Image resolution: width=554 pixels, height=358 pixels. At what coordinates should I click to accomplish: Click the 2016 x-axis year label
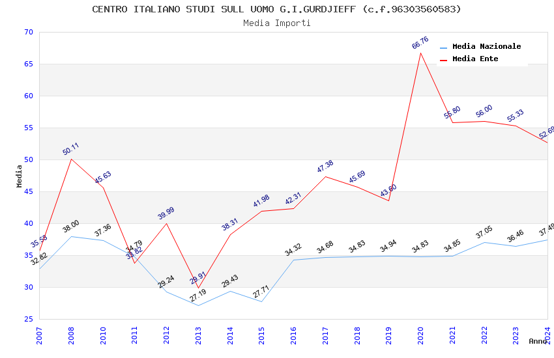(293, 335)
